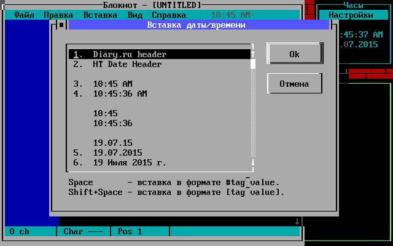Click the Блокнот window's scroll down arrow

click(x=297, y=221)
